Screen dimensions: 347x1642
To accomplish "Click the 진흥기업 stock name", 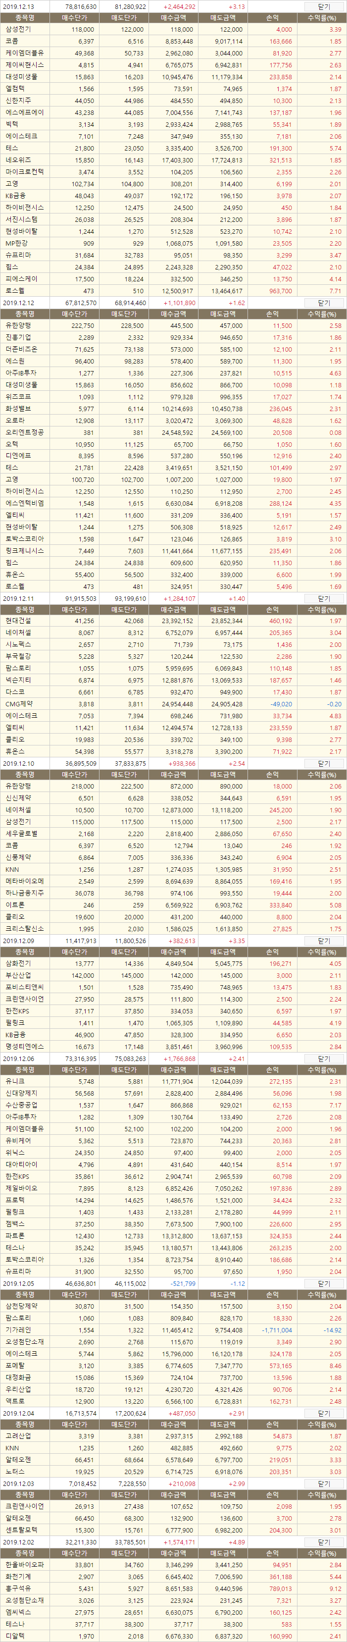I will [18, 337].
